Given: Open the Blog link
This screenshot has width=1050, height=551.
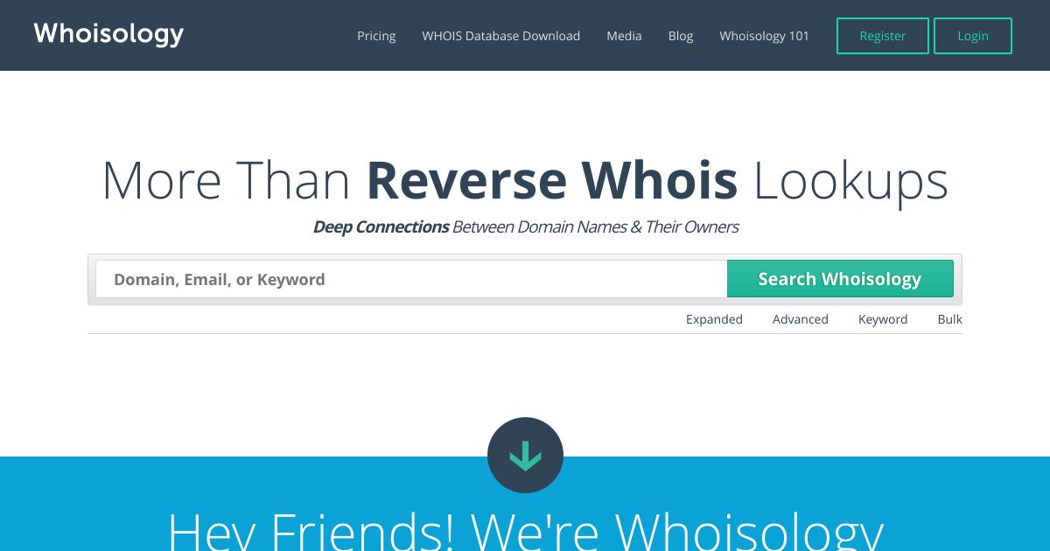Looking at the screenshot, I should point(681,36).
